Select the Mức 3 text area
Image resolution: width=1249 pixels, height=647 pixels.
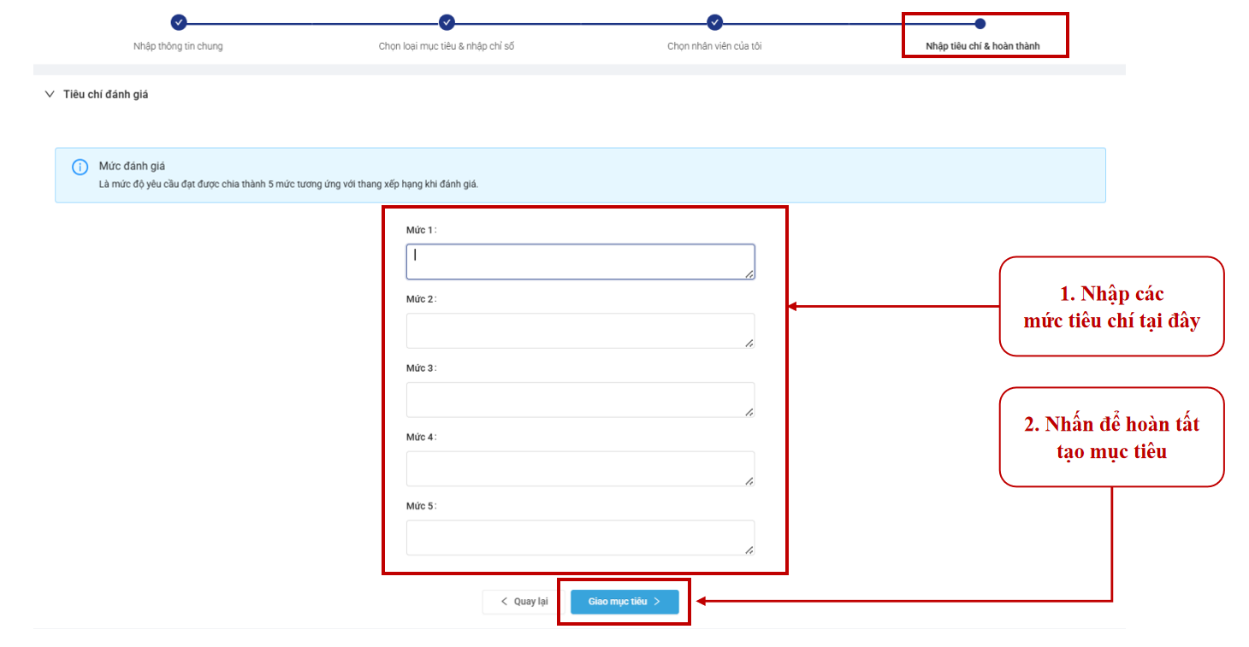pos(580,400)
